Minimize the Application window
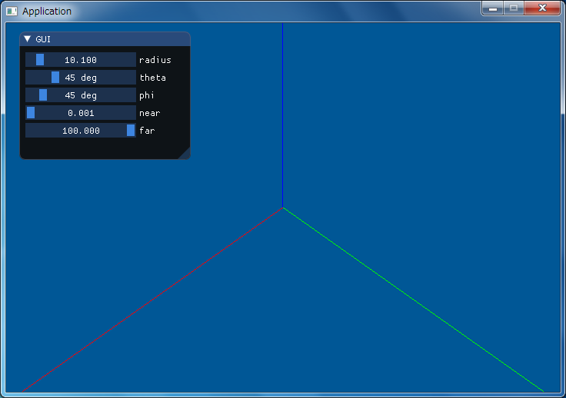 (493, 8)
